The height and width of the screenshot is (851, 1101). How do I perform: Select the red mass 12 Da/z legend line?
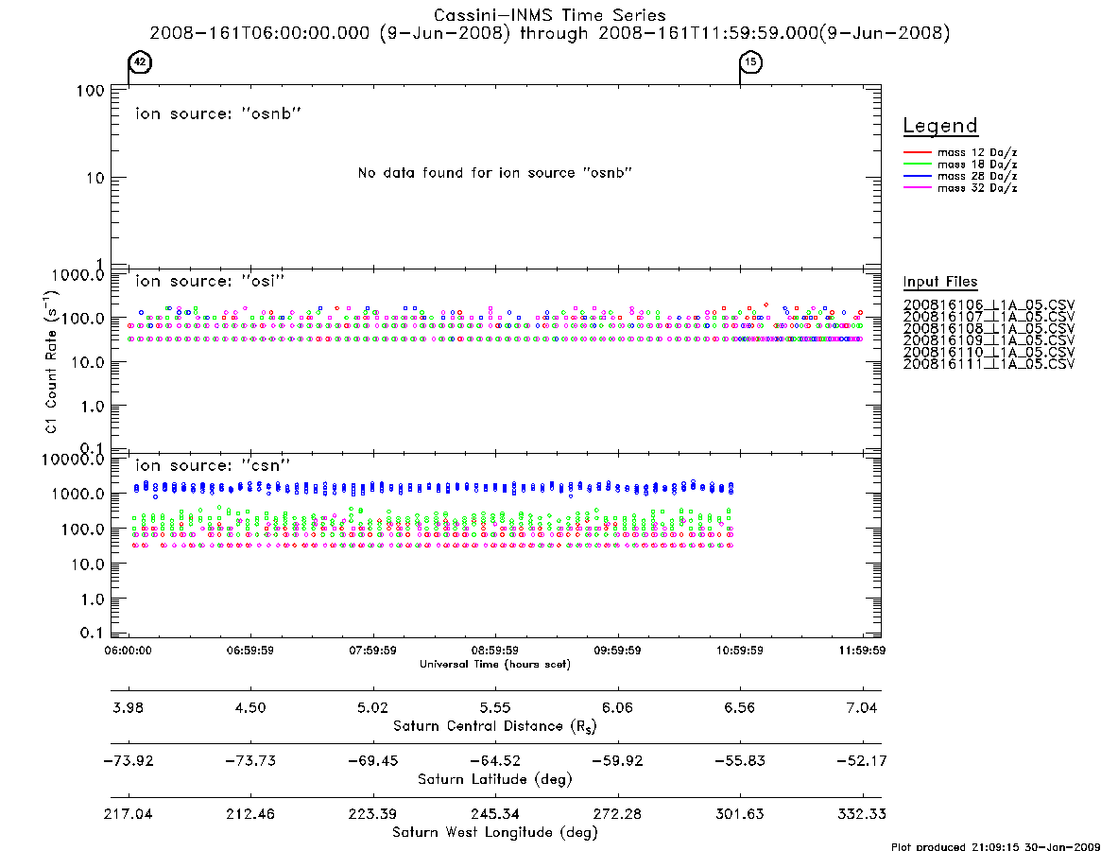(x=917, y=152)
